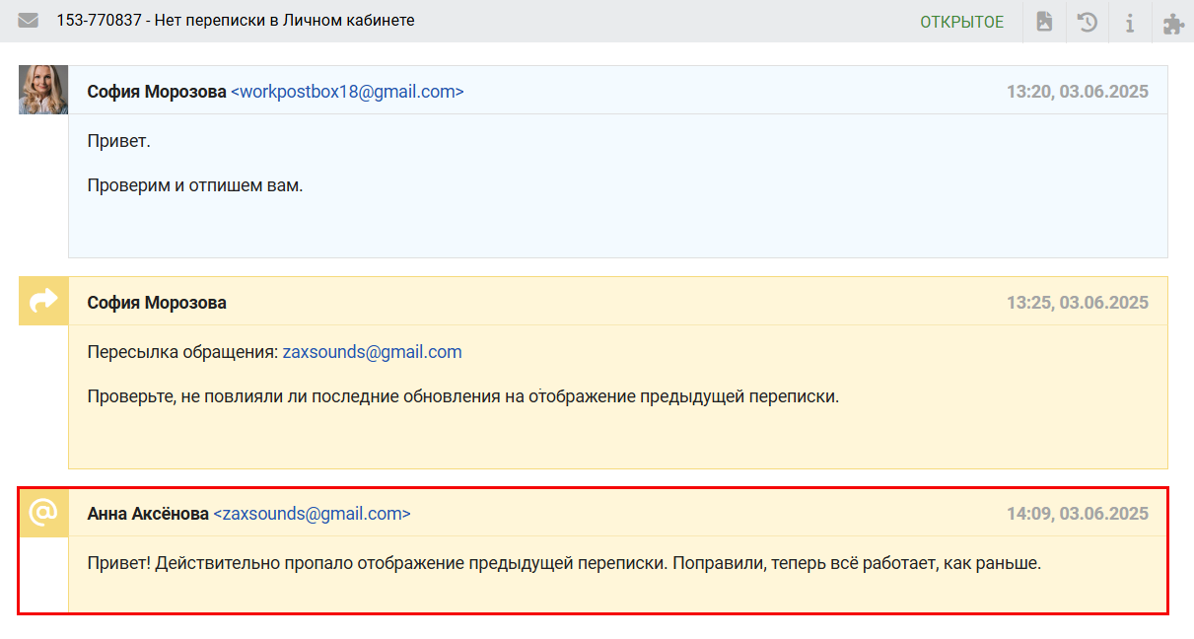The width and height of the screenshot is (1194, 639).
Task: Click the 13:20, 03.06.2025 timestamp
Action: click(x=1077, y=92)
